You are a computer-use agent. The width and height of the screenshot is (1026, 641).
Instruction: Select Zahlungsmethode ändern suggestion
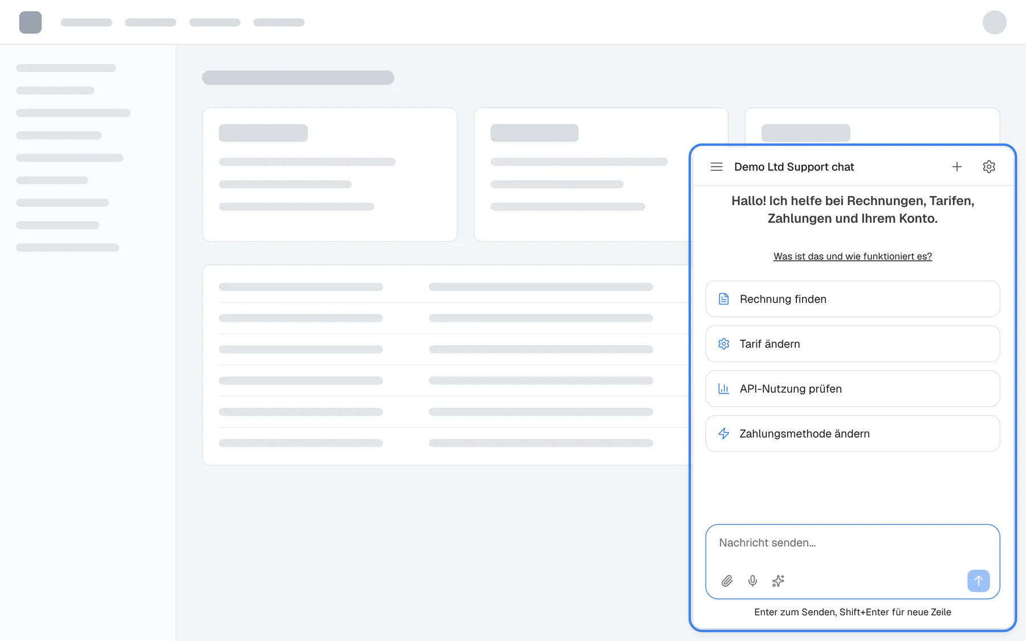(853, 434)
